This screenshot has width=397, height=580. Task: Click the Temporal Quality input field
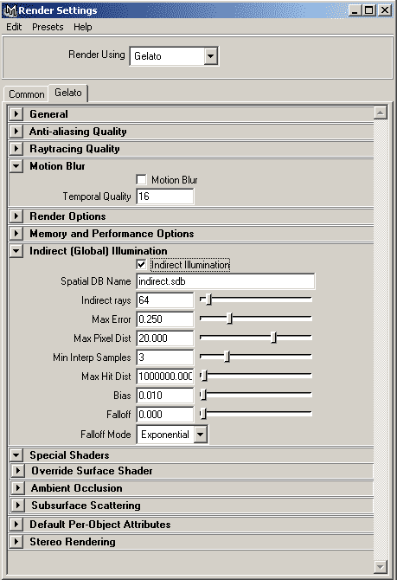(x=165, y=196)
